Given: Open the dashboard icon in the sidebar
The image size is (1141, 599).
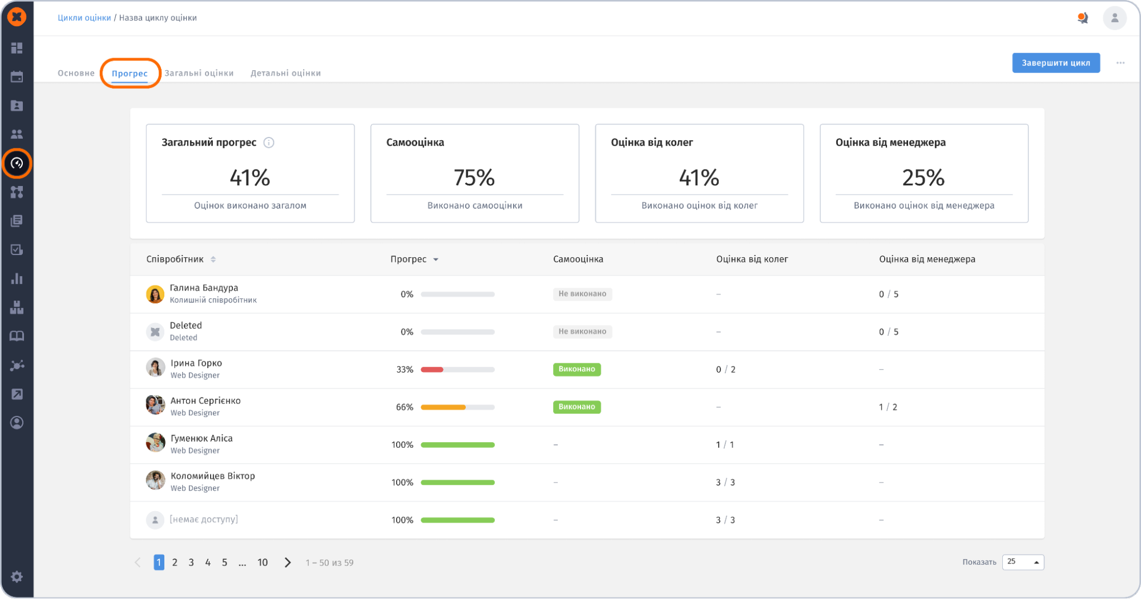Looking at the screenshot, I should point(17,48).
